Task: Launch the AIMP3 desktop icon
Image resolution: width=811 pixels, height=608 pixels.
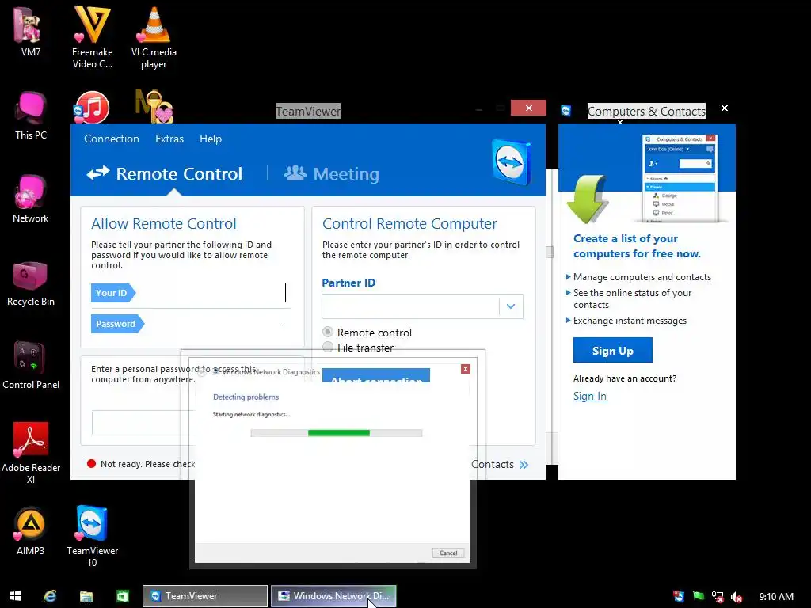Action: (x=30, y=531)
